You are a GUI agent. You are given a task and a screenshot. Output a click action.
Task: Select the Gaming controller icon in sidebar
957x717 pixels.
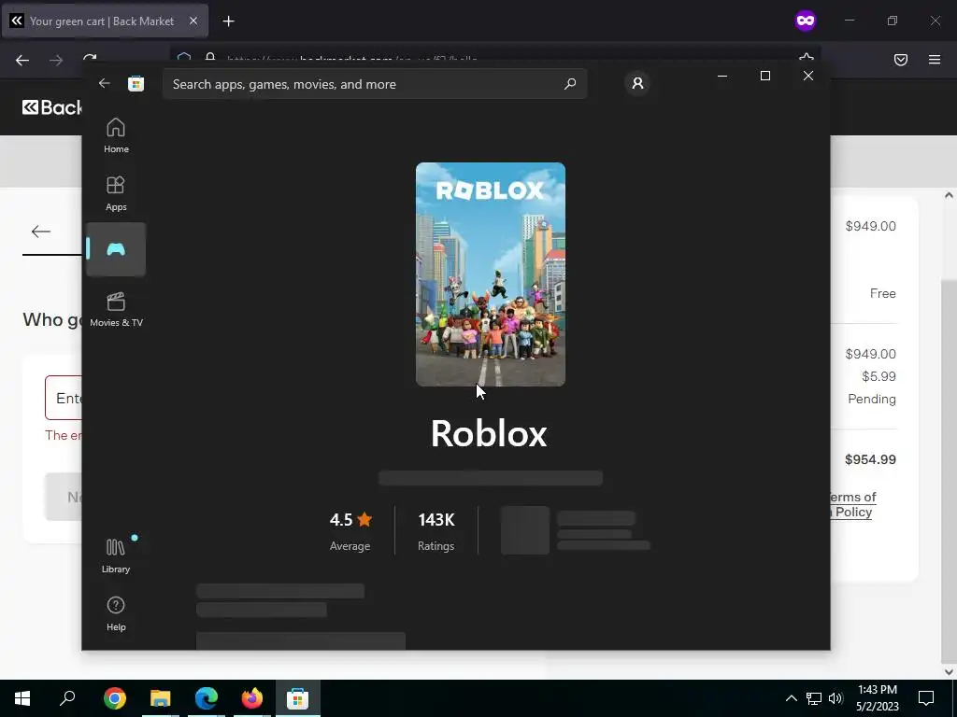(x=116, y=249)
